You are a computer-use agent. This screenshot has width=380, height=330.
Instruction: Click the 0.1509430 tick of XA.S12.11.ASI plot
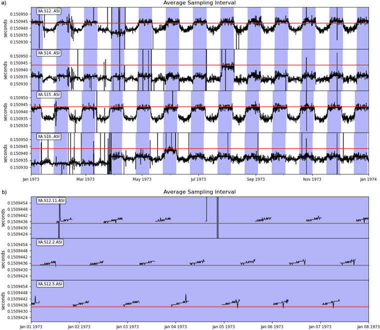(x=17, y=228)
